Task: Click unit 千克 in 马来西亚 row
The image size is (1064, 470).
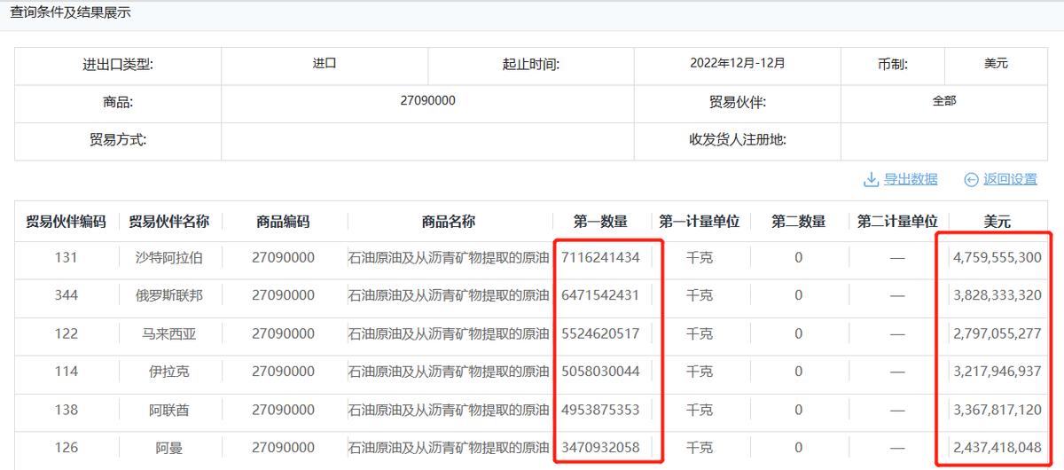Action: (700, 333)
